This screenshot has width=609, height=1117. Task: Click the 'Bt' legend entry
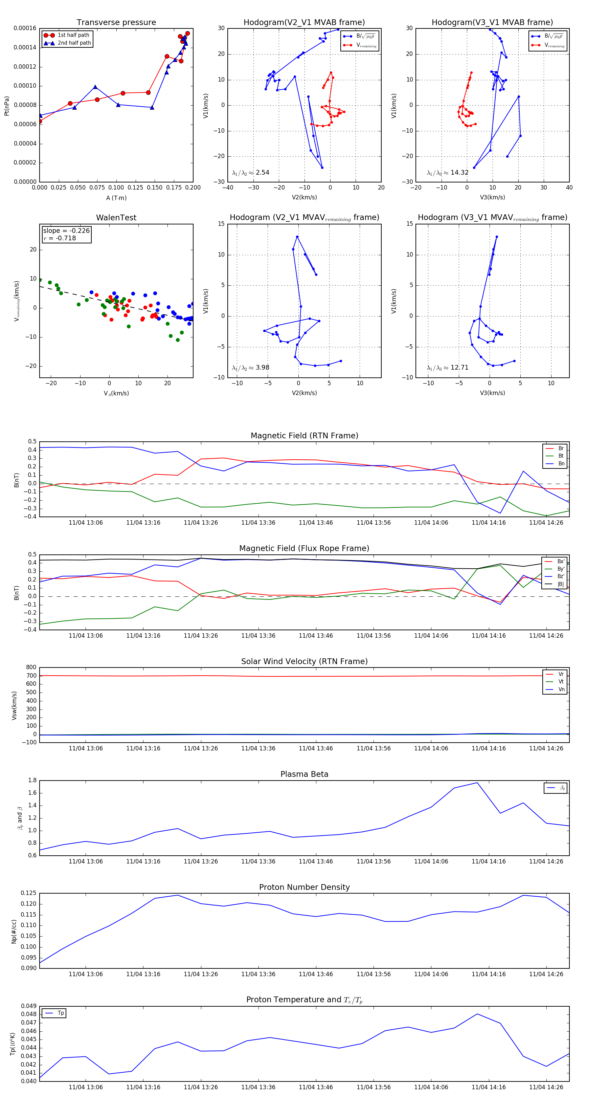pyautogui.click(x=555, y=456)
